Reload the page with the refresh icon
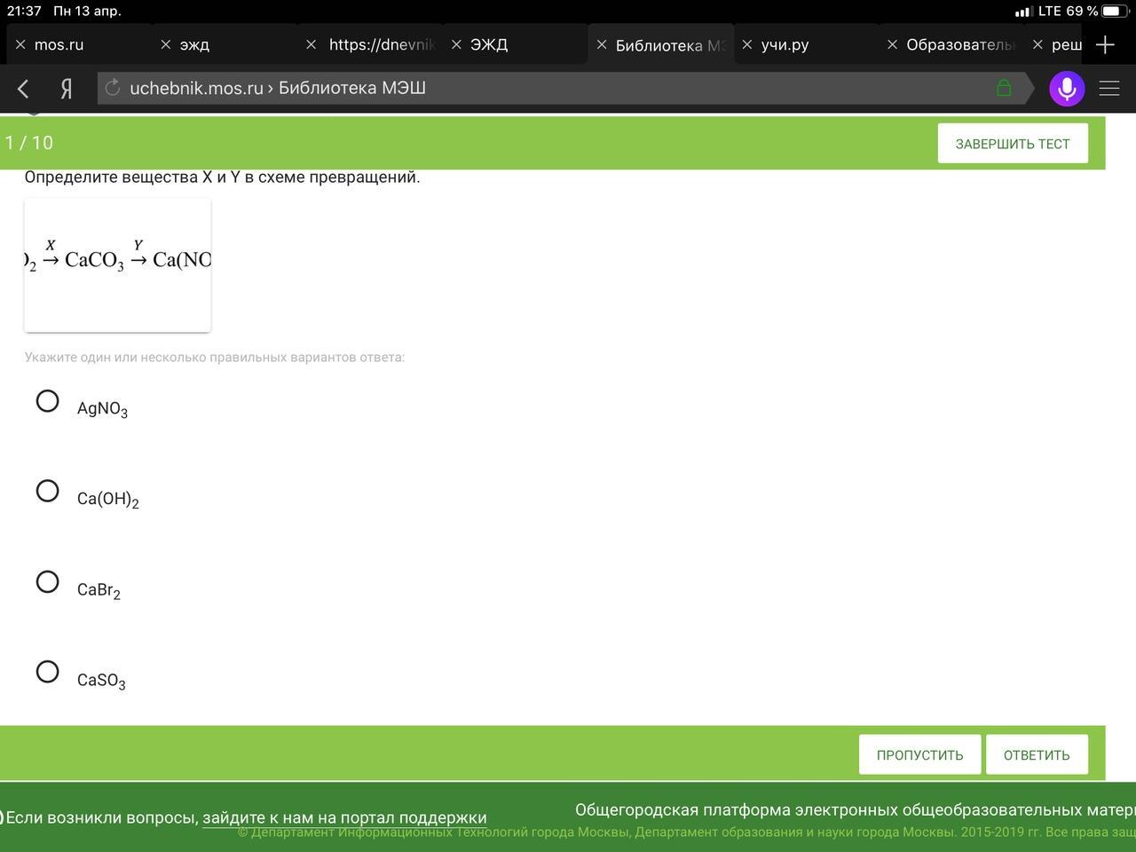Viewport: 1136px width, 852px height. 113,88
